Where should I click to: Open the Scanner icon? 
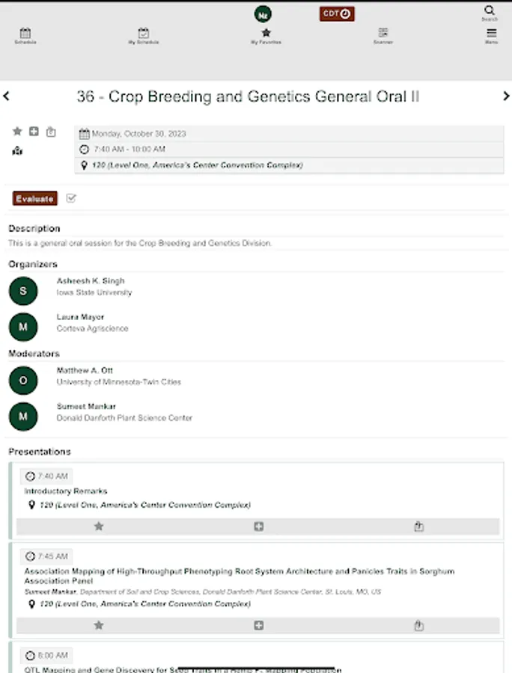click(383, 35)
